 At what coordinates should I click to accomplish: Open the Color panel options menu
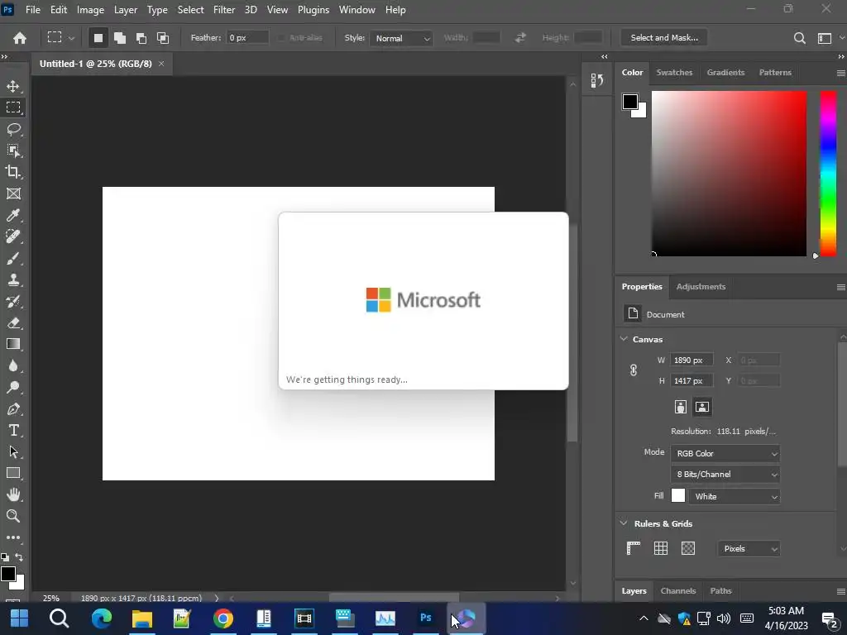pos(840,73)
